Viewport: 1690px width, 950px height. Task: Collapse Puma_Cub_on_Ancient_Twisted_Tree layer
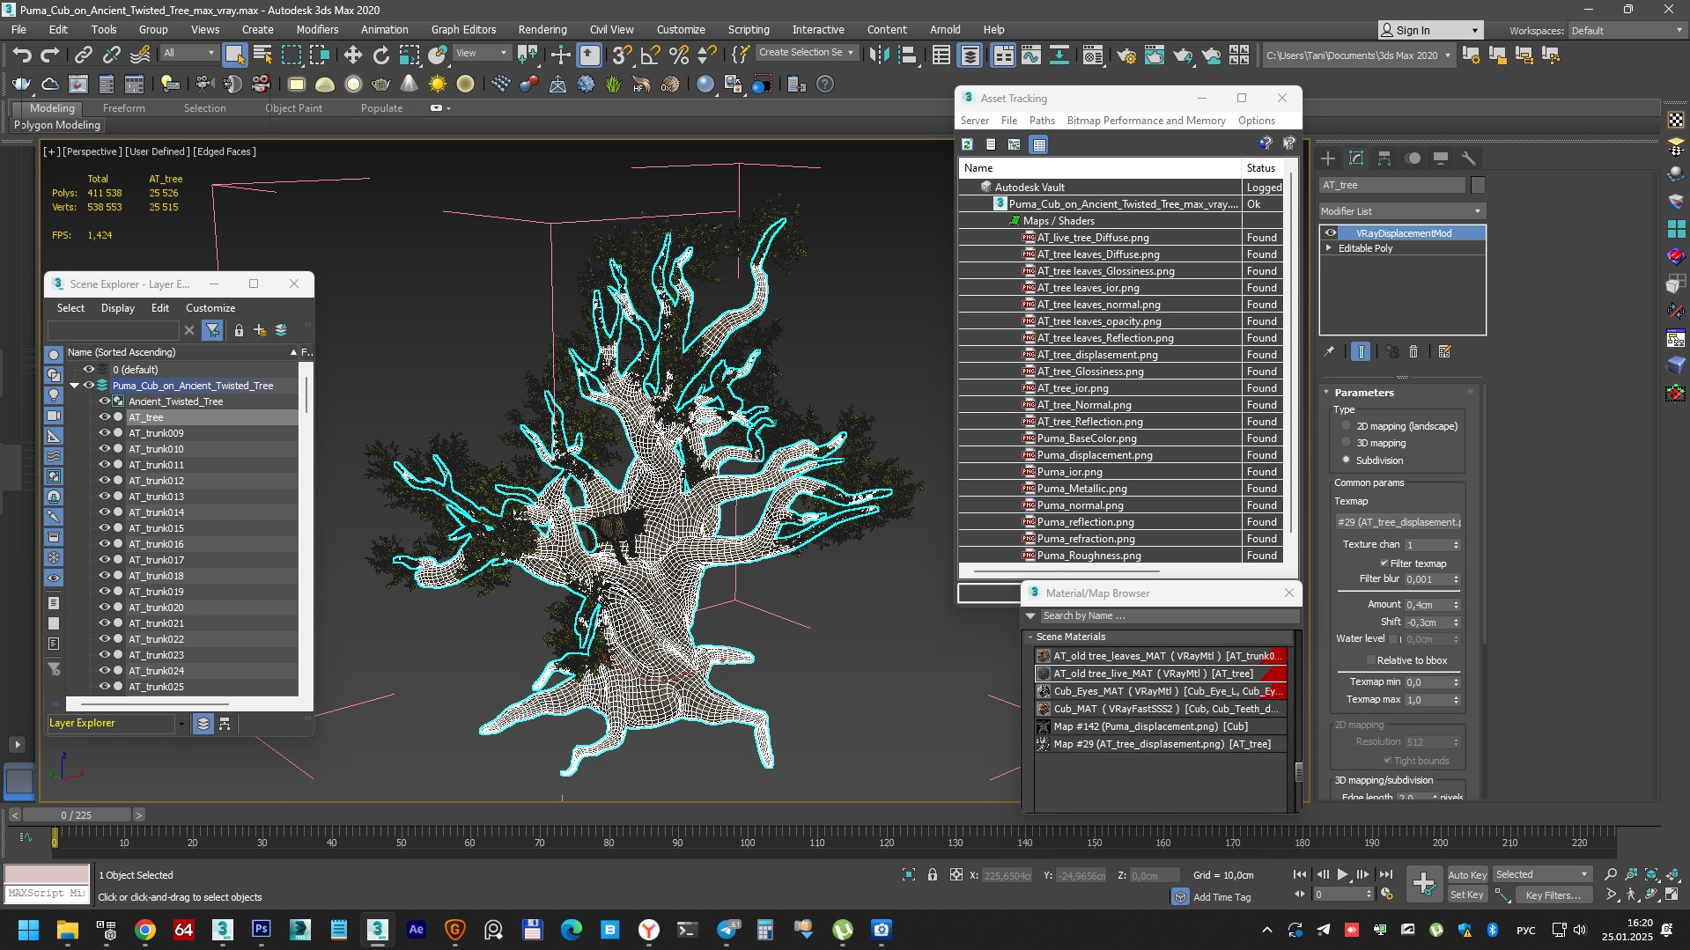tap(75, 386)
